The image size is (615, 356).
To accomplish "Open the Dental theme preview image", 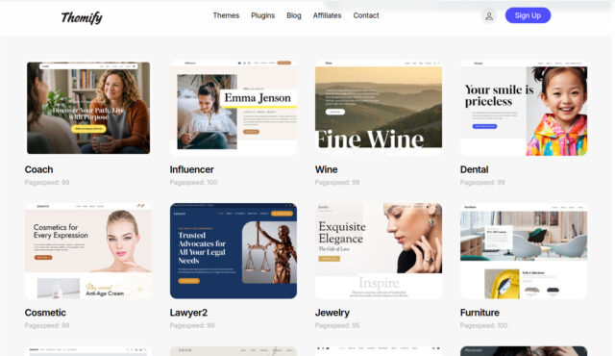I will click(x=524, y=108).
